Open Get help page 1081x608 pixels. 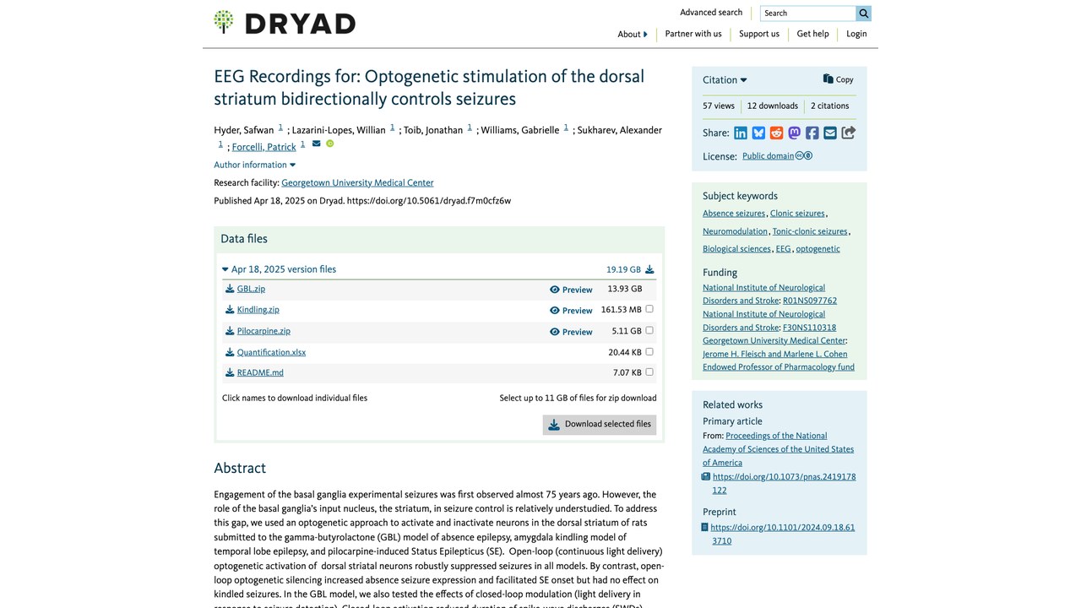click(813, 34)
